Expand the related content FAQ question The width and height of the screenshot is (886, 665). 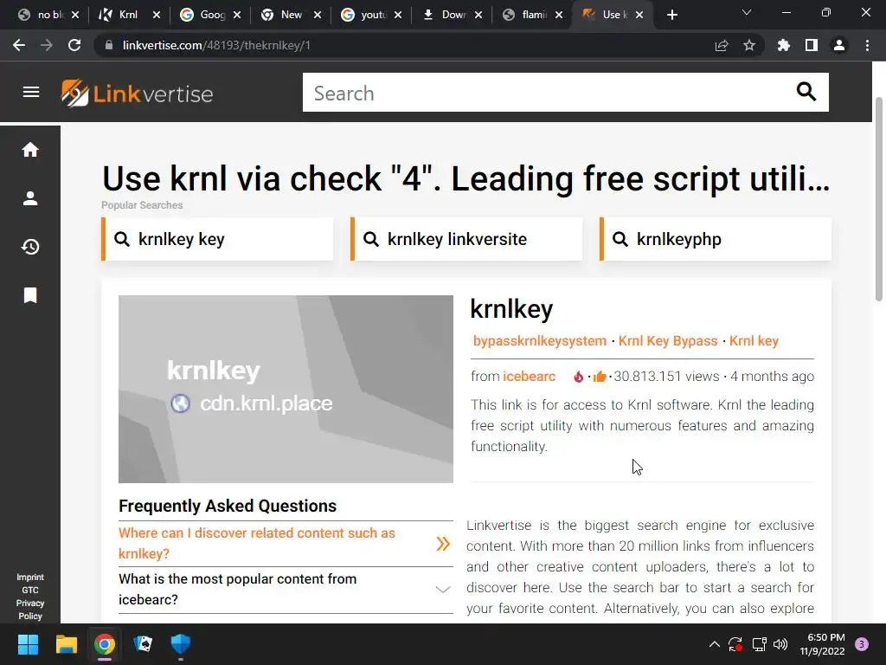coord(286,544)
